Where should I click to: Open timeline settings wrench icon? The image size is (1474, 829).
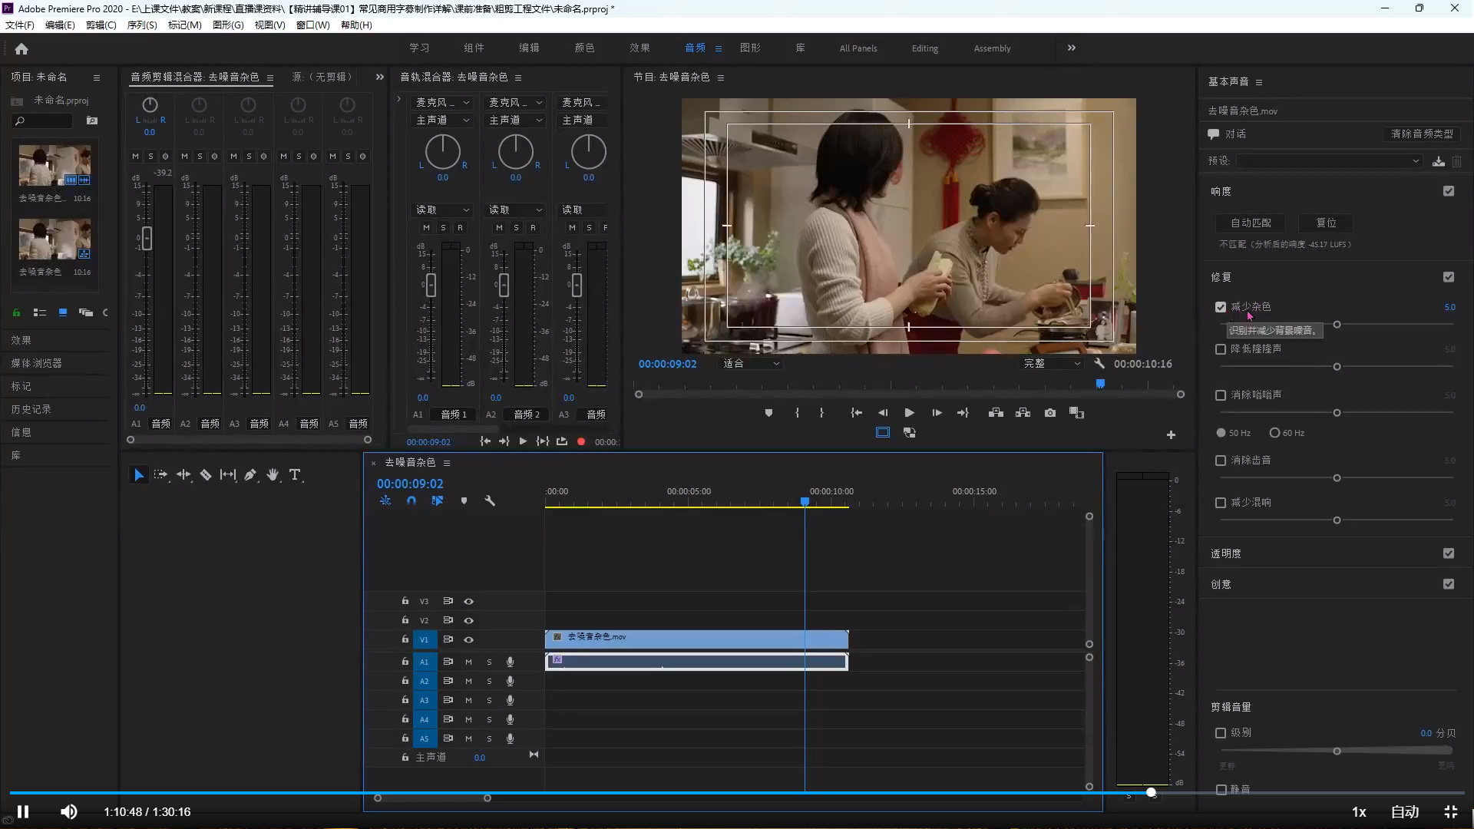pos(490,500)
